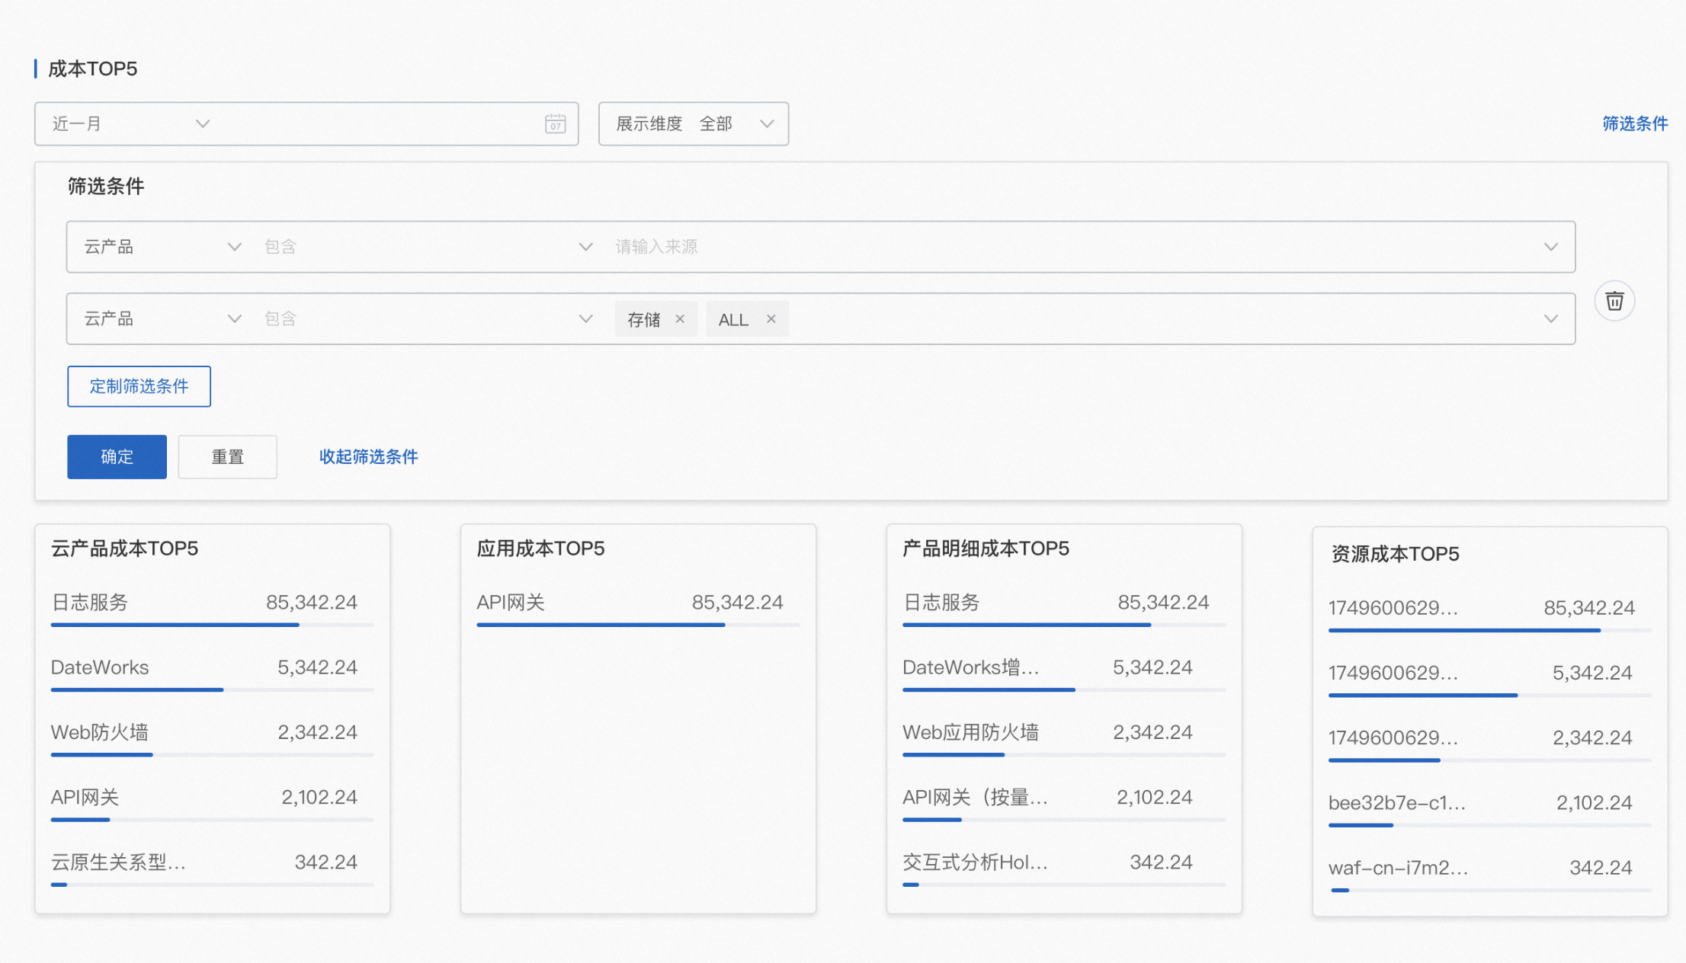The width and height of the screenshot is (1686, 963).
Task: Remove the 存储 tag
Action: point(680,319)
